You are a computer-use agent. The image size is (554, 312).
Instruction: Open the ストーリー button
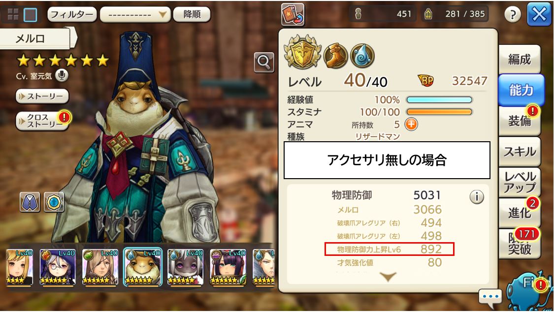pyautogui.click(x=42, y=96)
